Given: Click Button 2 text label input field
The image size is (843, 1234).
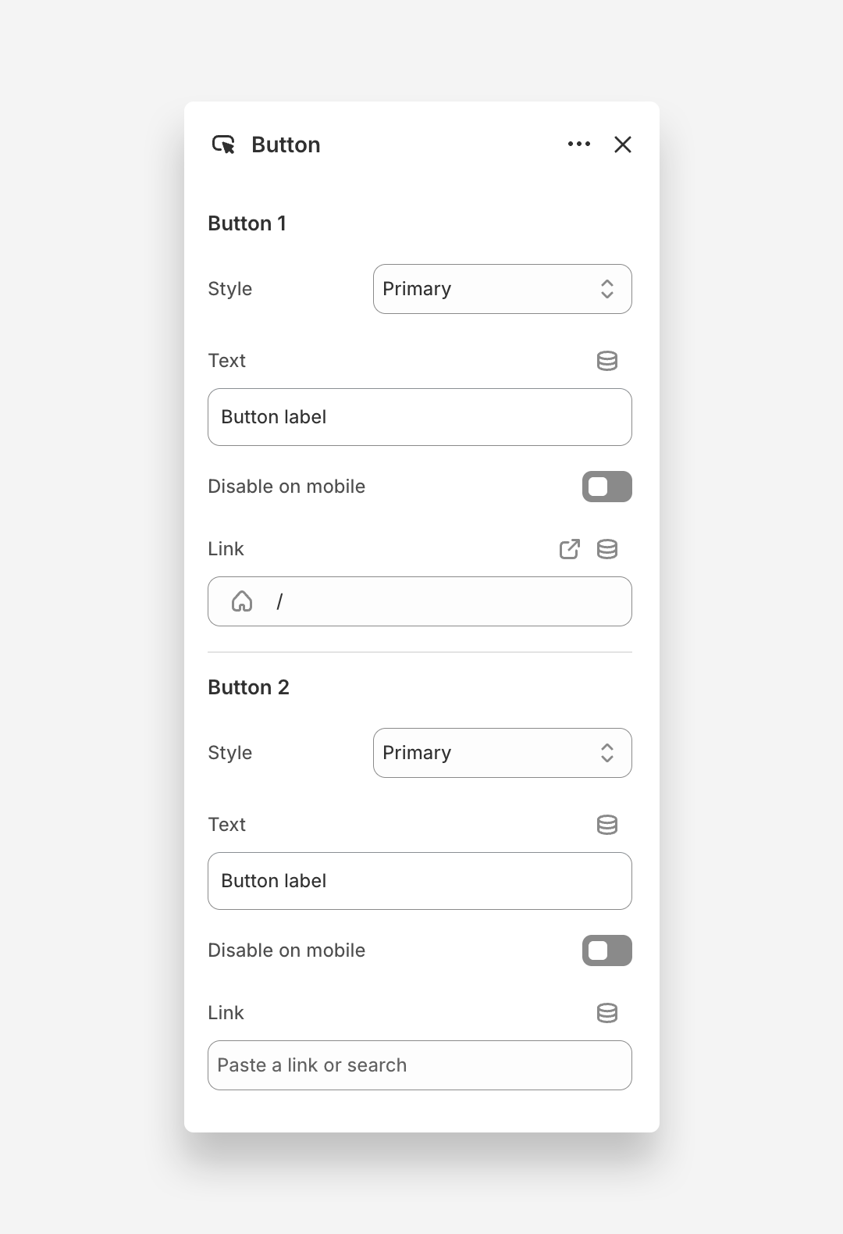Looking at the screenshot, I should 420,881.
